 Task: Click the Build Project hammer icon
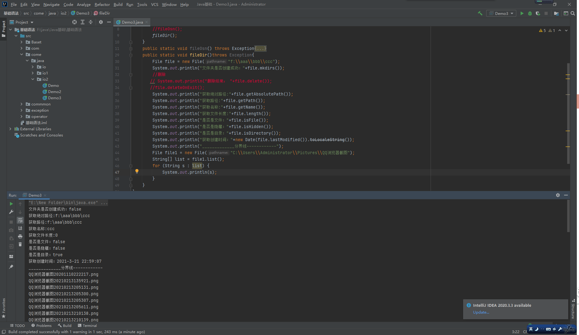click(x=480, y=13)
